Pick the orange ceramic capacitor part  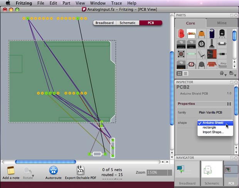201,34
